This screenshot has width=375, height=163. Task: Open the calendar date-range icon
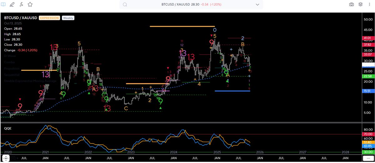(x=13, y=158)
